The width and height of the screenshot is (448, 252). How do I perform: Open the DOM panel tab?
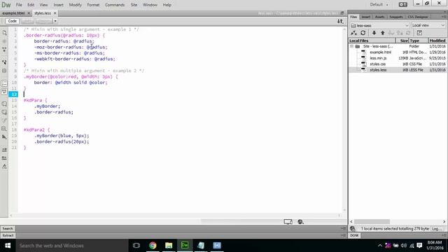354,235
